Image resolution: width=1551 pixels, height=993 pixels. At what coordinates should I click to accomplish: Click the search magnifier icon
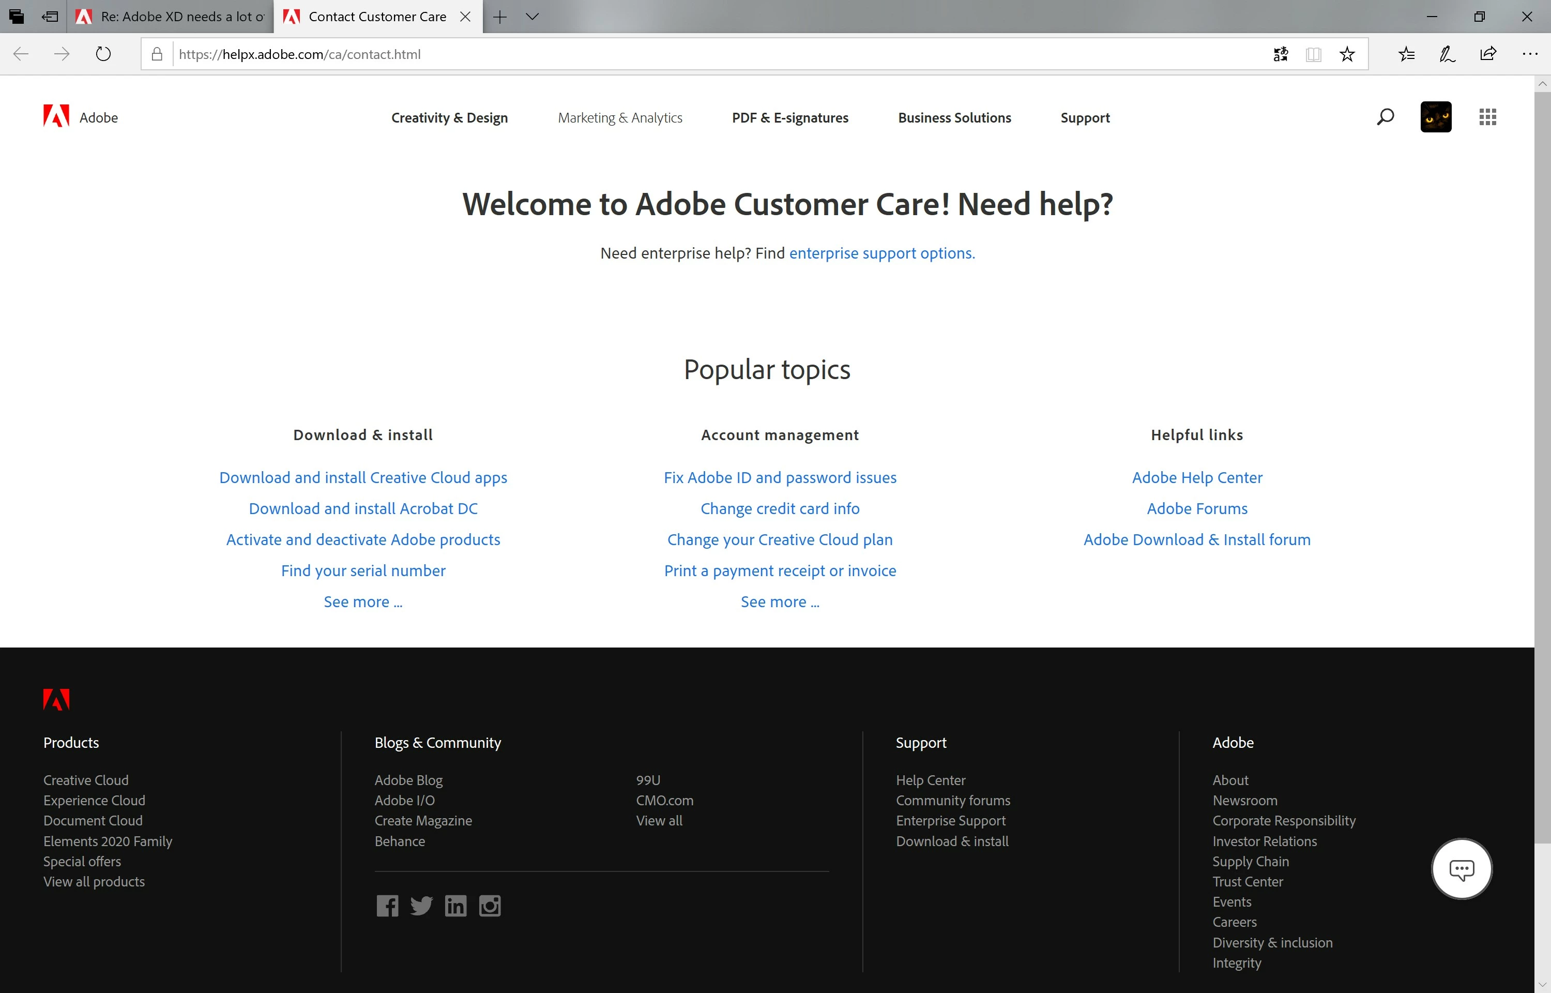pyautogui.click(x=1385, y=117)
